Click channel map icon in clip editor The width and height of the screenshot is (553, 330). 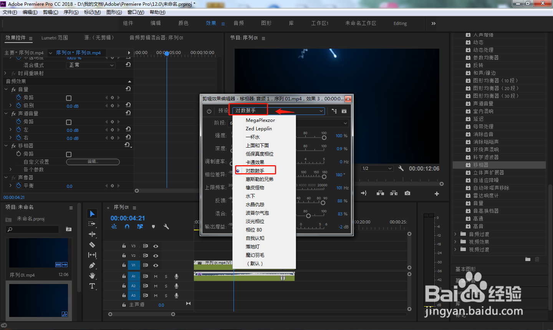click(334, 111)
